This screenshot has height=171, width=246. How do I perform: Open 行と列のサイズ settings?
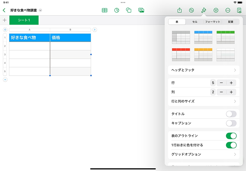point(203,101)
